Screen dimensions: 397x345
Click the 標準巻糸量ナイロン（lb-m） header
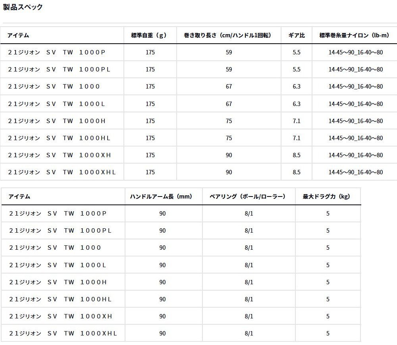[x=355, y=35]
